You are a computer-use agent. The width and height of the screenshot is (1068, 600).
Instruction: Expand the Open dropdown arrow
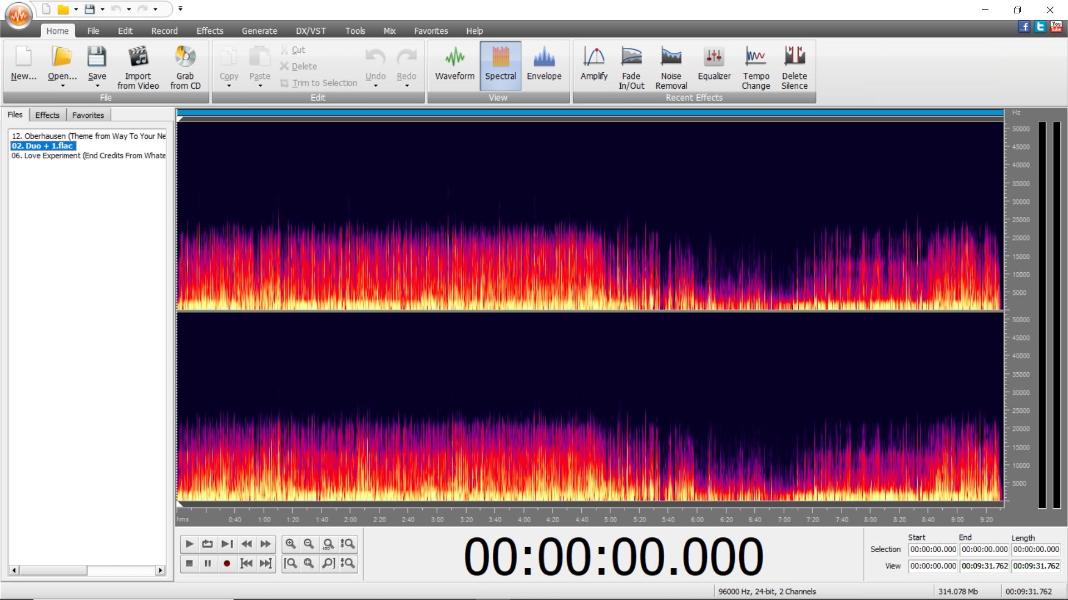tap(62, 86)
